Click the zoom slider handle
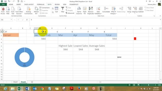The width and height of the screenshot is (162, 91). click(x=149, y=85)
